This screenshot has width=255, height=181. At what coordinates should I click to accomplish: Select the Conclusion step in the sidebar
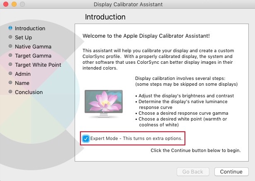coord(29,92)
